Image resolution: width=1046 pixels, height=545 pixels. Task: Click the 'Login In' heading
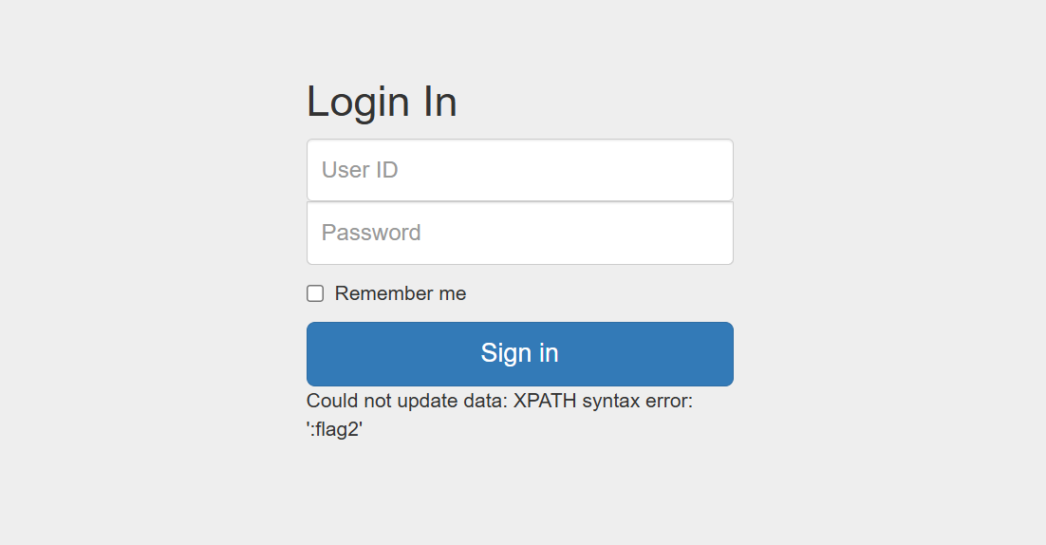coord(382,102)
